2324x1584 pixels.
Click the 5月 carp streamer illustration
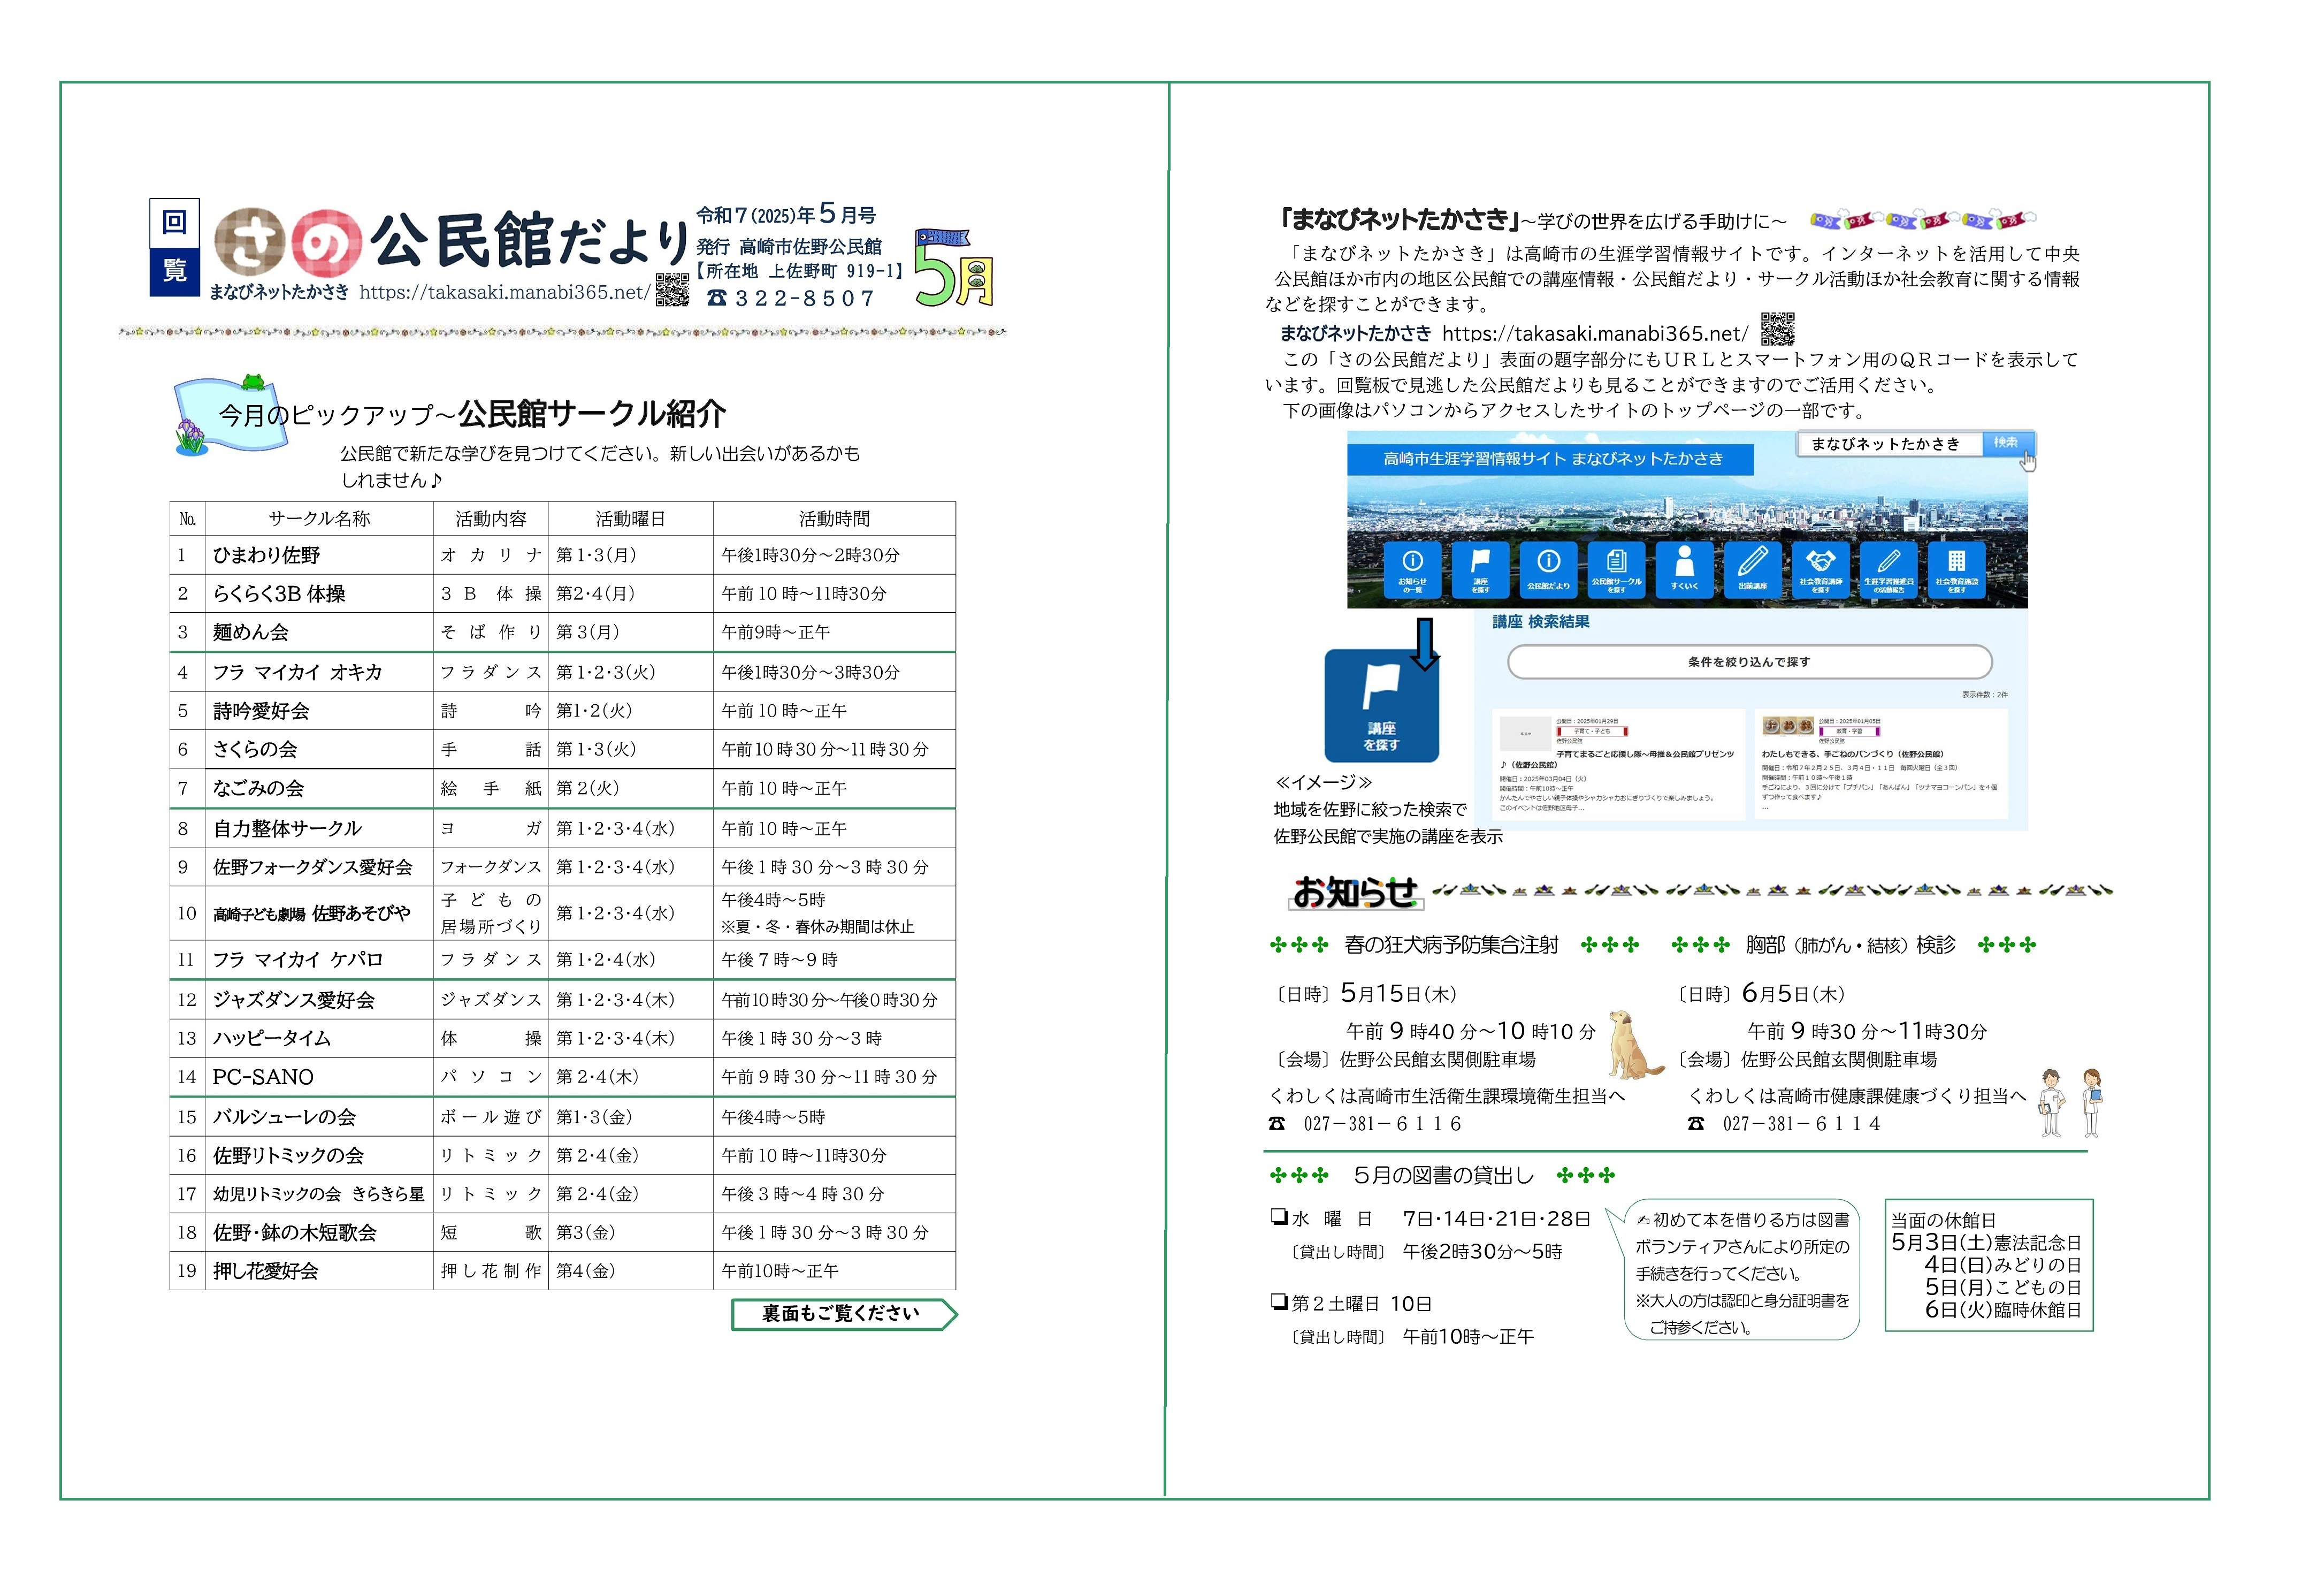[953, 266]
